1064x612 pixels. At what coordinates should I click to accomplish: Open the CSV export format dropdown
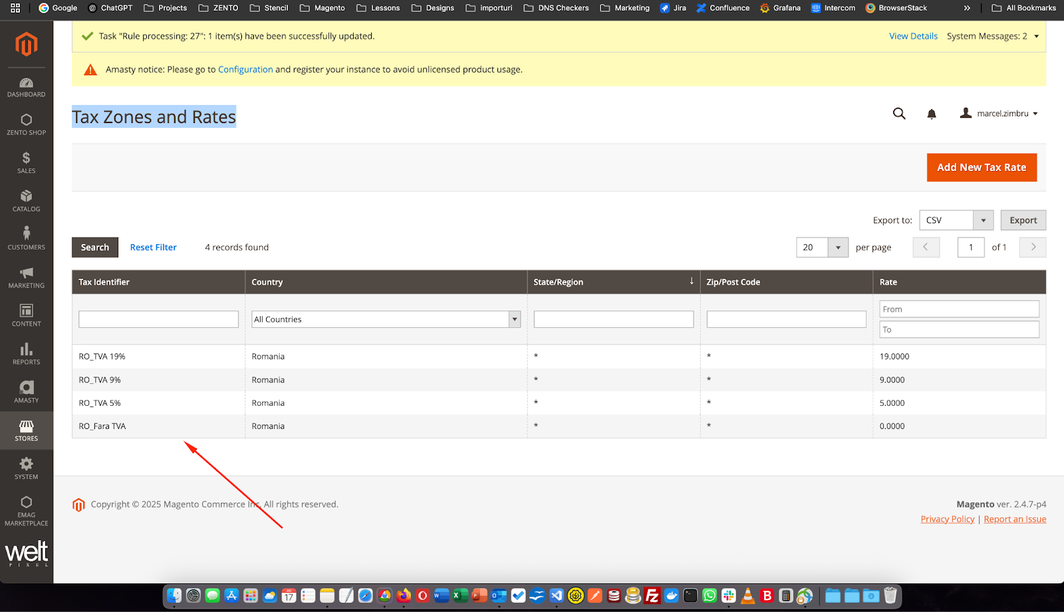(956, 220)
